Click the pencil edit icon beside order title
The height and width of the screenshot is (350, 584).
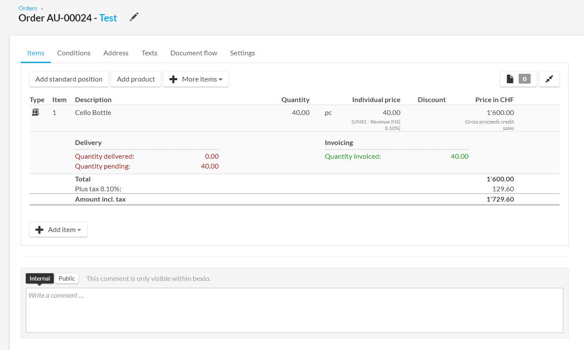tap(134, 17)
